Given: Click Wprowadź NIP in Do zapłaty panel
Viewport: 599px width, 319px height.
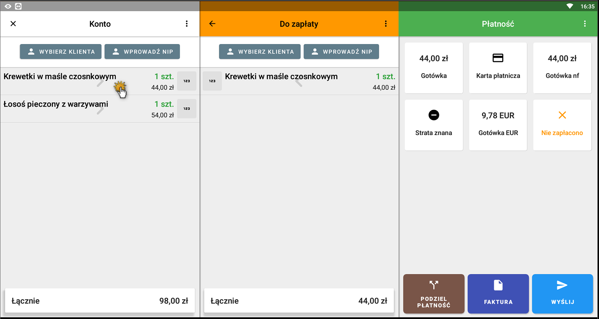Looking at the screenshot, I should (x=341, y=52).
